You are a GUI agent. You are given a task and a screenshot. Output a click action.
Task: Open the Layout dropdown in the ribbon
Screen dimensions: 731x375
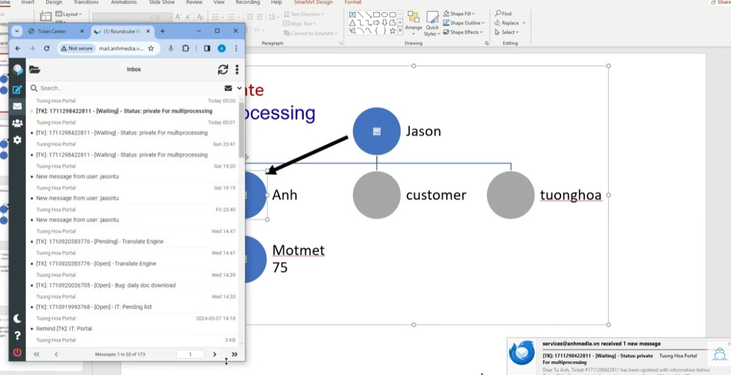pos(69,14)
